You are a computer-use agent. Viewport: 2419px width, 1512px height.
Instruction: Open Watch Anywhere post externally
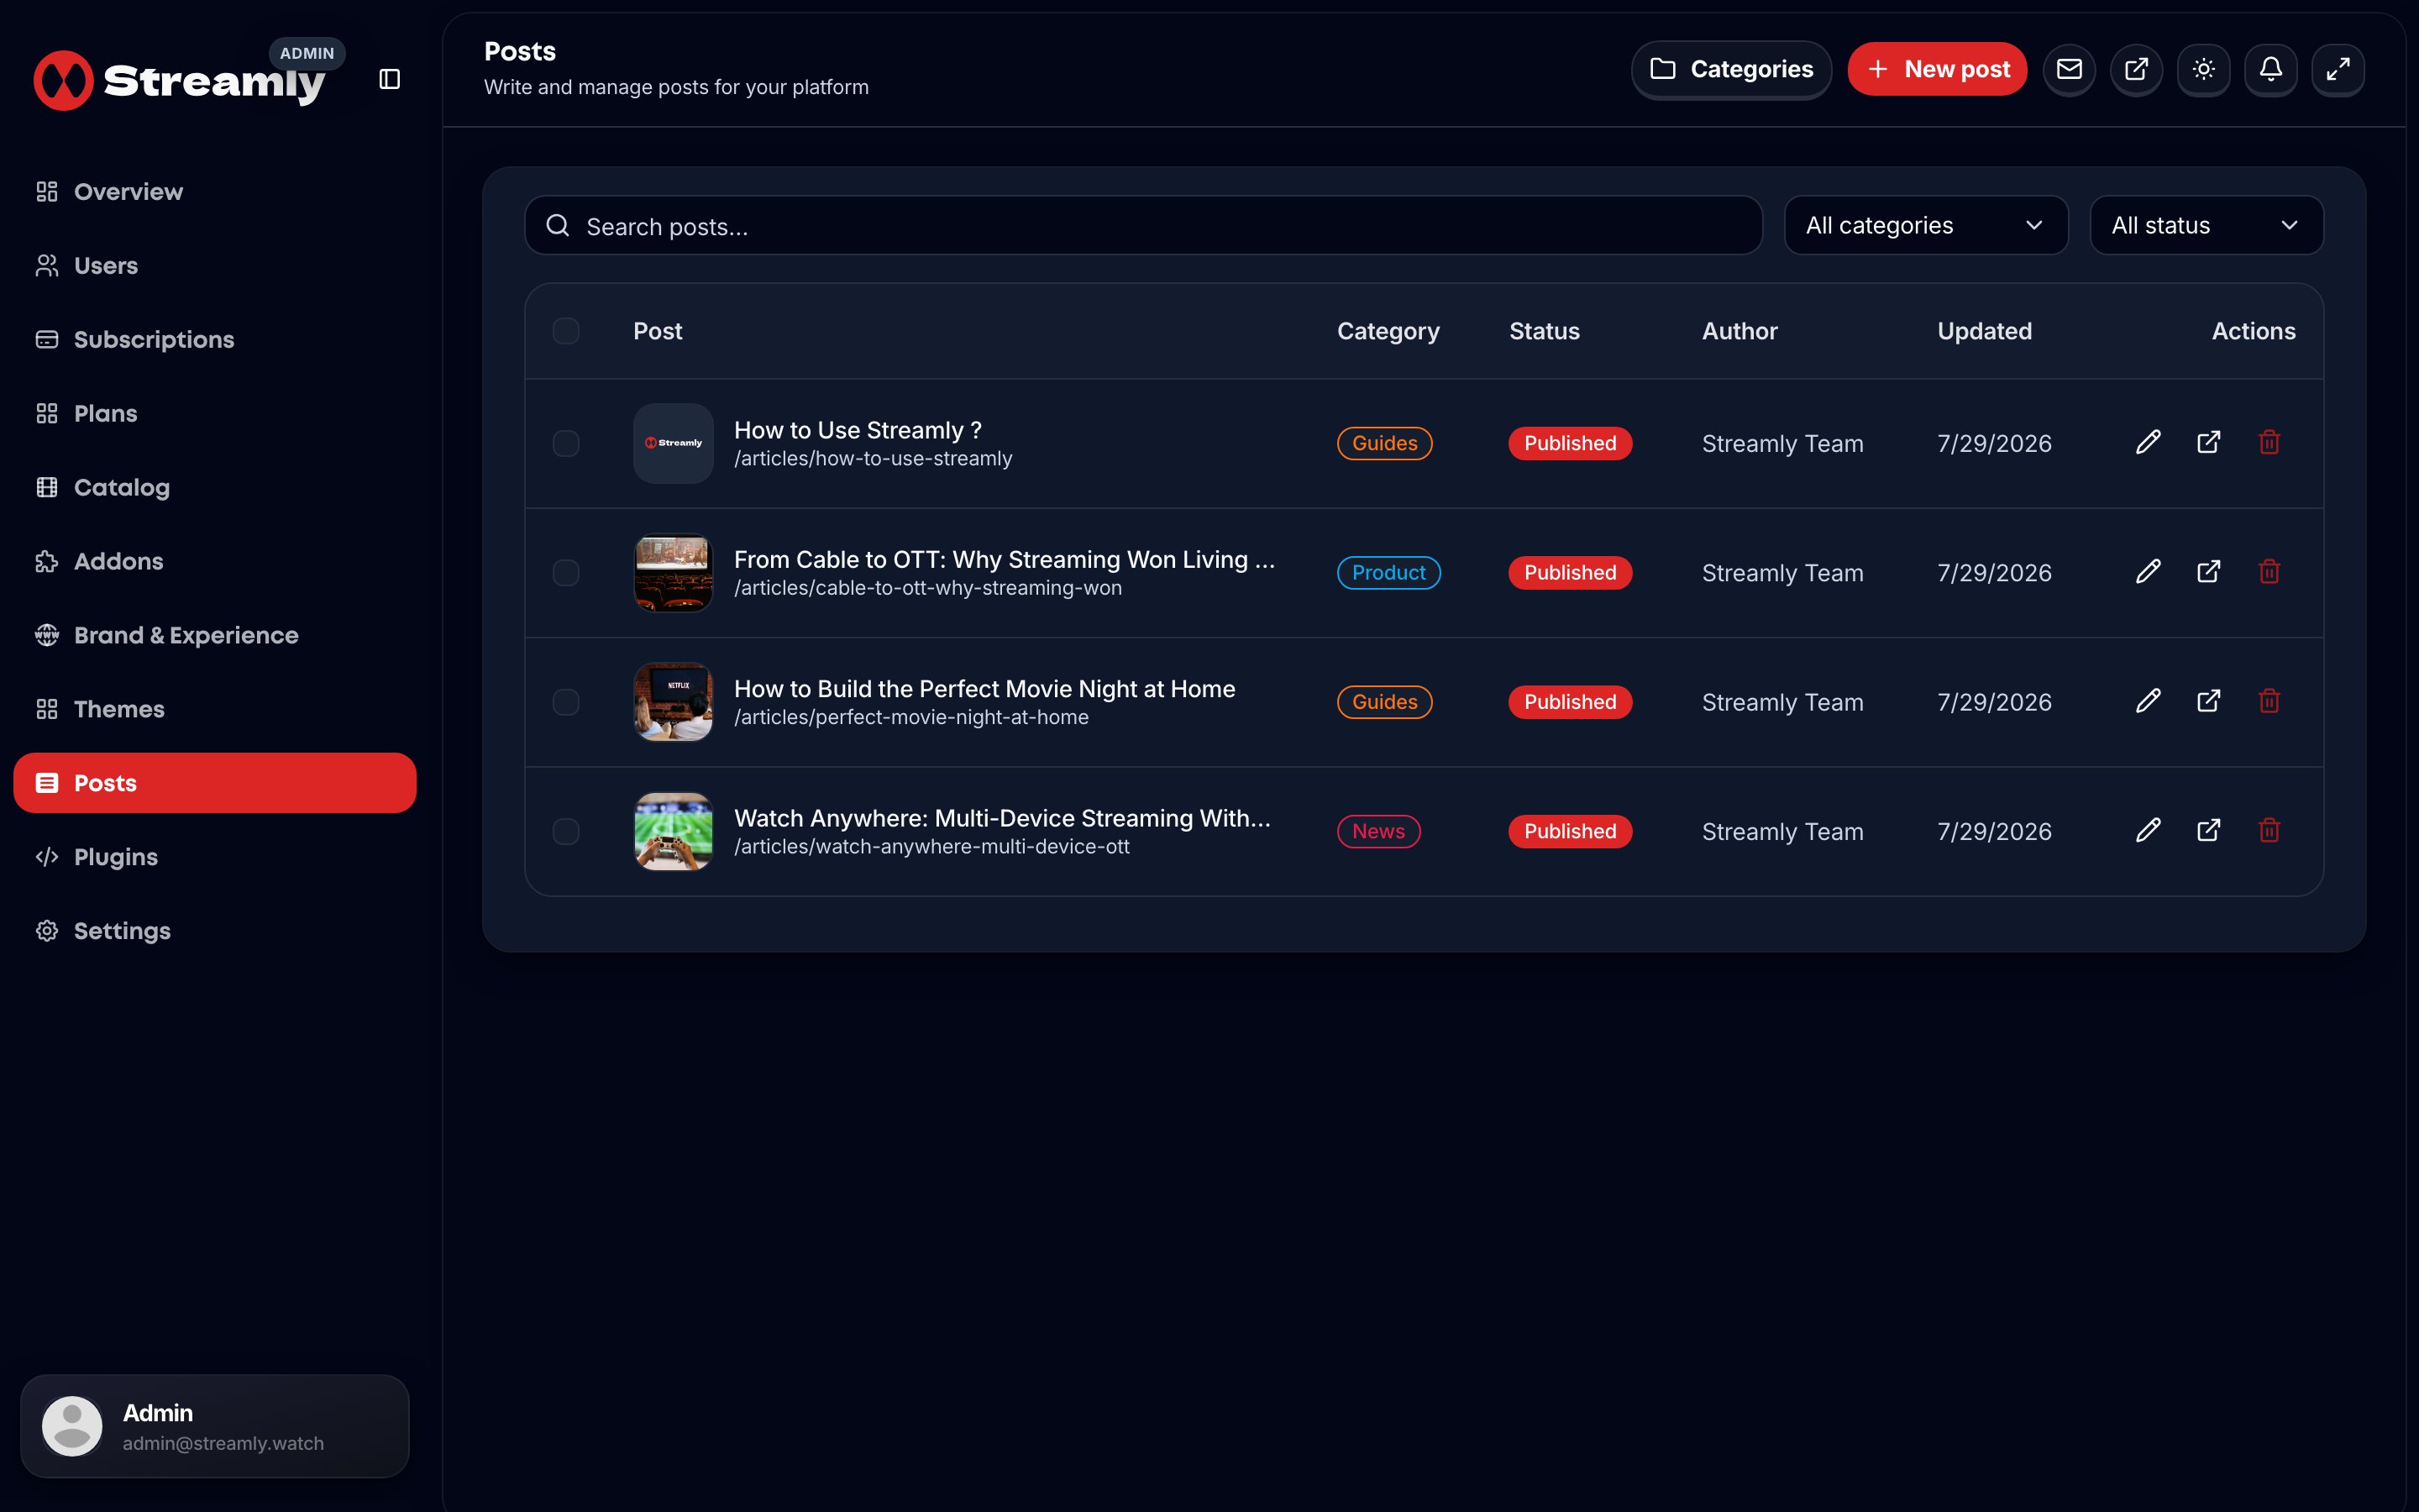coord(2209,830)
